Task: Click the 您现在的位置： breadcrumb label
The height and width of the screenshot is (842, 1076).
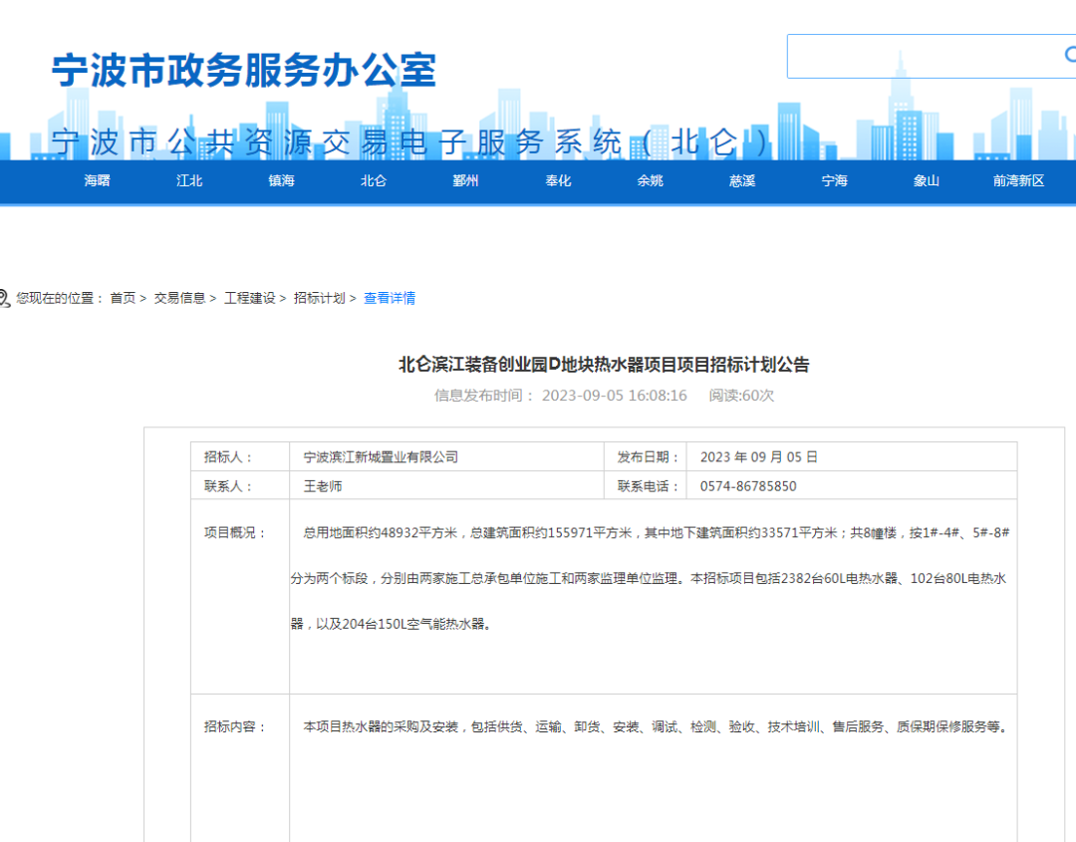Action: (60, 298)
